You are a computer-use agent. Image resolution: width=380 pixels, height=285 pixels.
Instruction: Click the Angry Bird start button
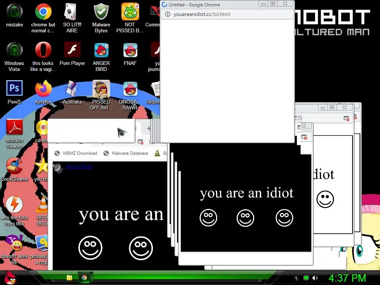[x=10, y=278]
